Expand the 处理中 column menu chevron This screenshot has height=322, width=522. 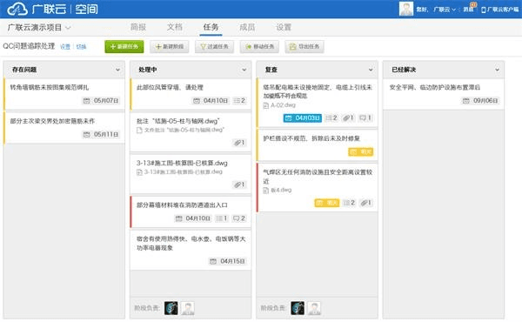[x=244, y=70]
